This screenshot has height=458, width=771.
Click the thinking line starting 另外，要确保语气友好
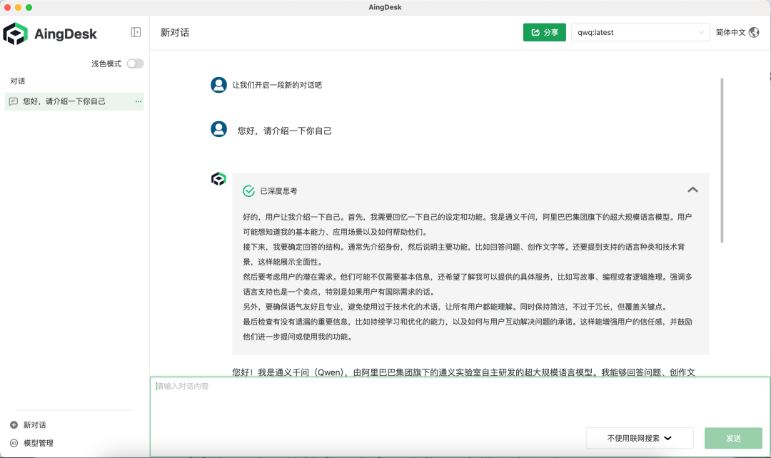click(x=455, y=307)
